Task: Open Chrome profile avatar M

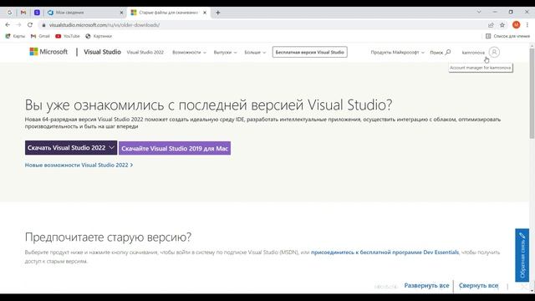Action: pyautogui.click(x=517, y=24)
